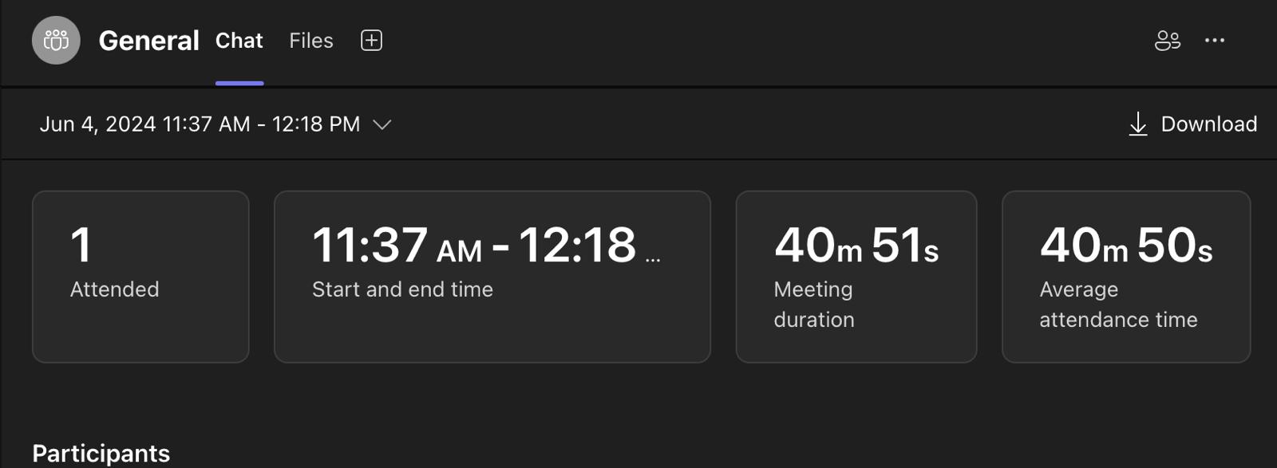Click the Download button label
1277x468 pixels.
click(x=1208, y=124)
